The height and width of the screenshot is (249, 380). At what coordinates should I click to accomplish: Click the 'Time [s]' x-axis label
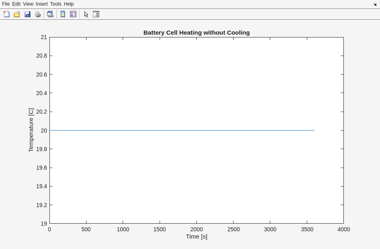click(196, 237)
